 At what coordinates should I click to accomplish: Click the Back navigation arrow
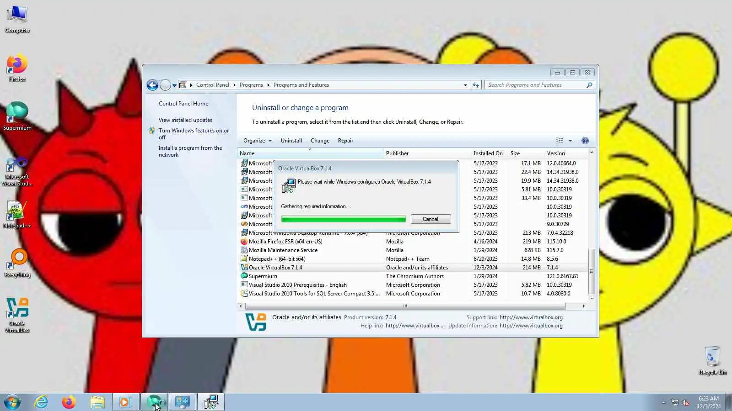(x=152, y=85)
